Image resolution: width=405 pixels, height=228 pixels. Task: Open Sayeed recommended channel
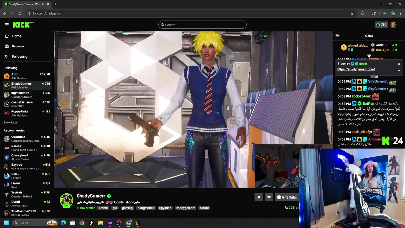[27, 167]
